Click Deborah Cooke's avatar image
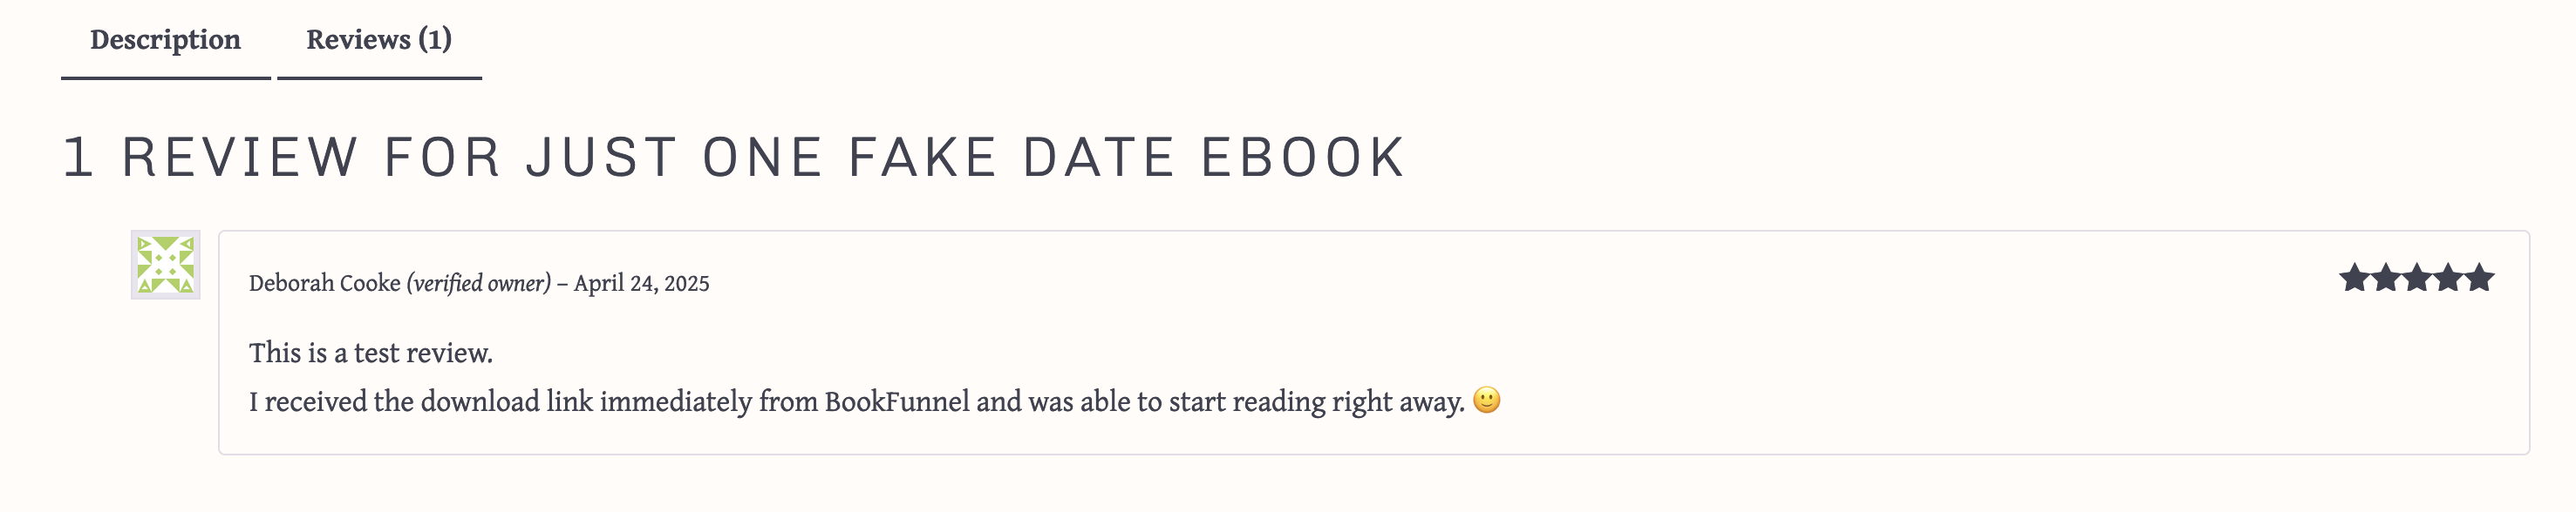Image resolution: width=2576 pixels, height=512 pixels. (166, 265)
